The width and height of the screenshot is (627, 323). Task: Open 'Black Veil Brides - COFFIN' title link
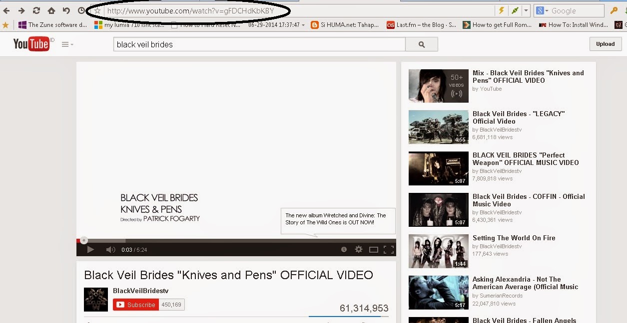point(529,200)
